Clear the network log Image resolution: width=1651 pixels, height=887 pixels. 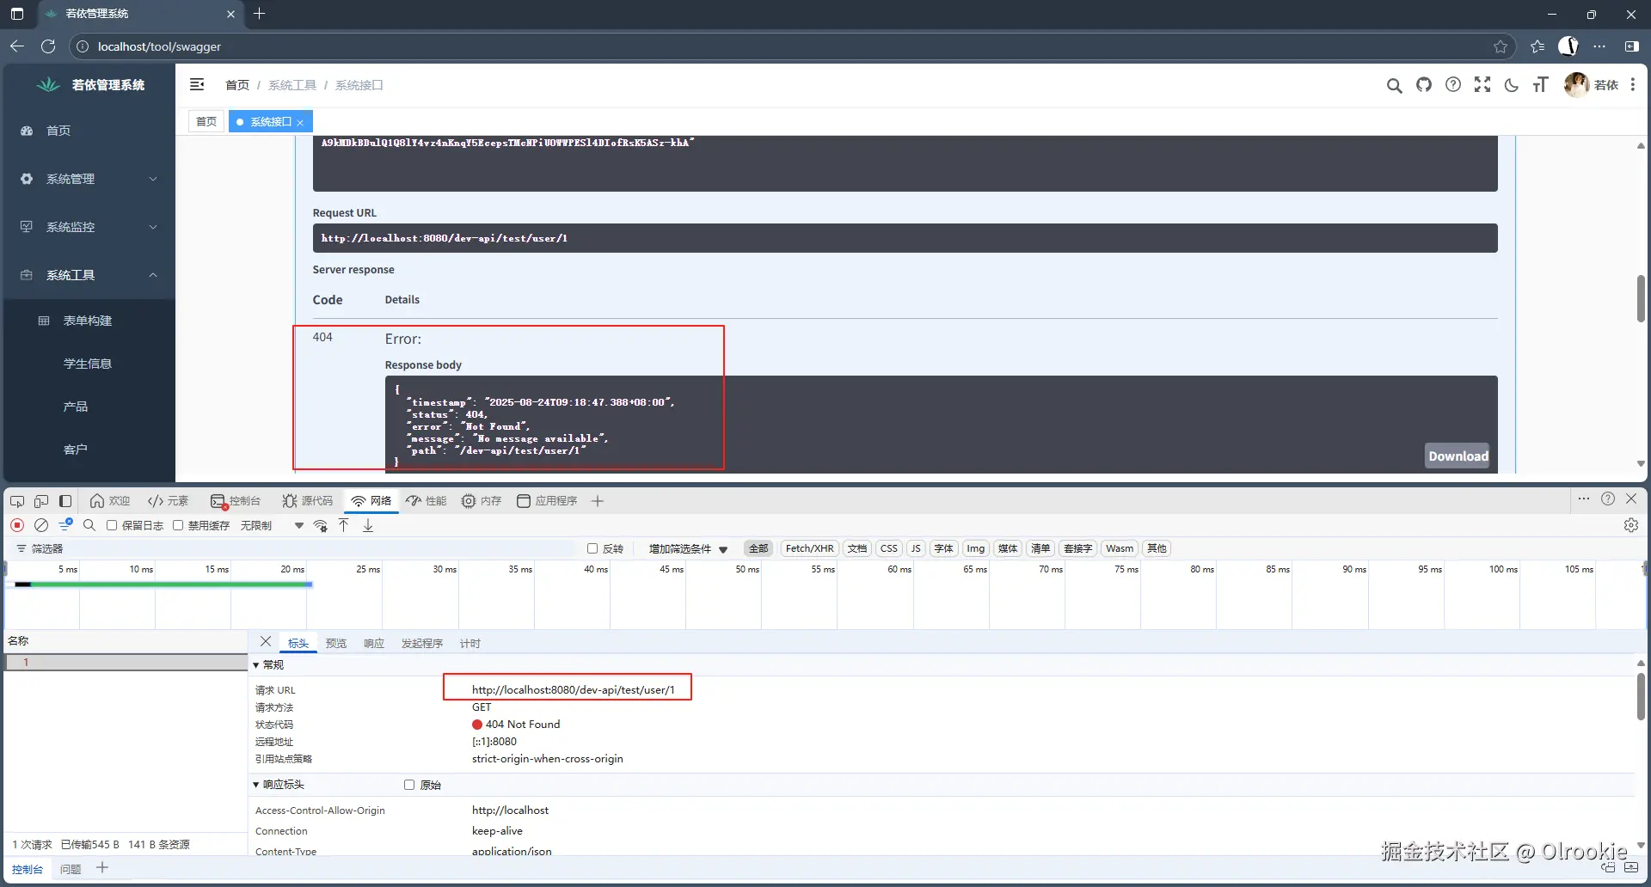(41, 525)
